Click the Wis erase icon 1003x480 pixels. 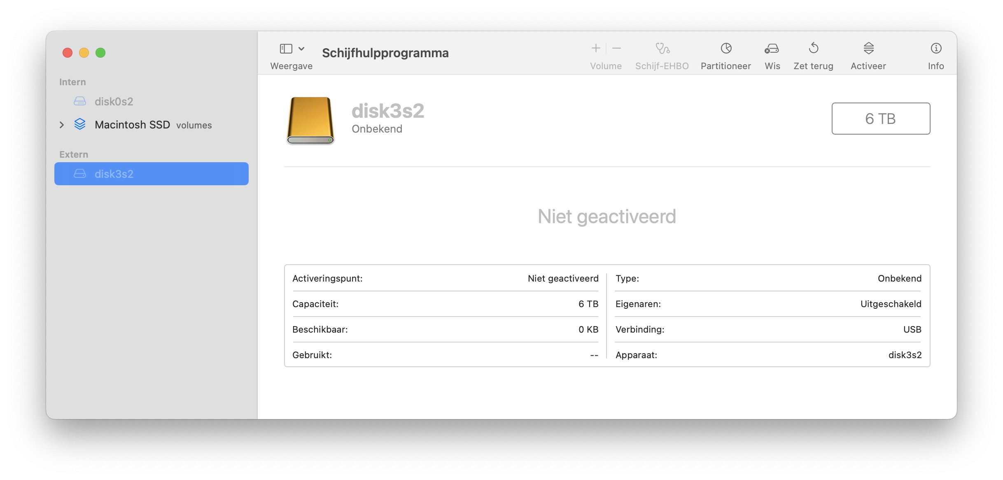coord(772,49)
